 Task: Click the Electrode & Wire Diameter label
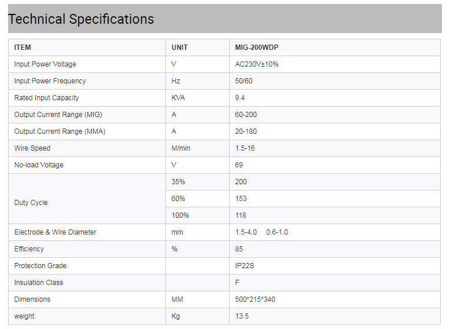pyautogui.click(x=55, y=232)
